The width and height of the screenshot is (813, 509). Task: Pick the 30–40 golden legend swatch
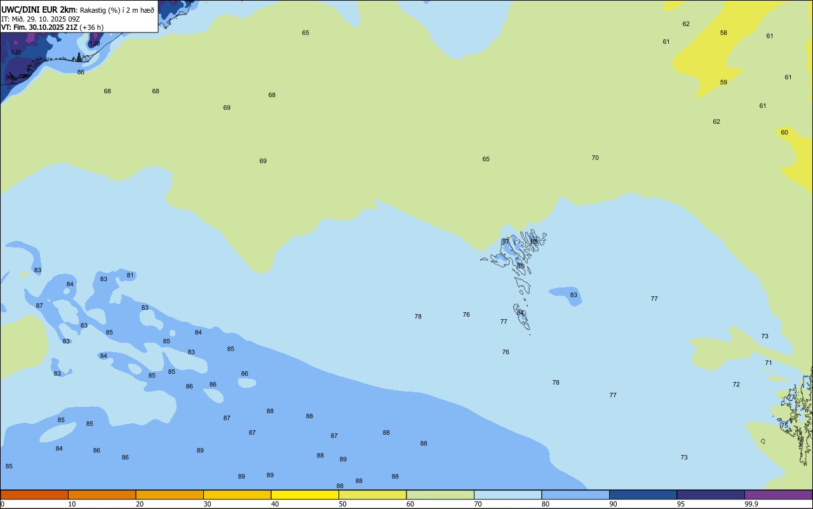(237, 494)
